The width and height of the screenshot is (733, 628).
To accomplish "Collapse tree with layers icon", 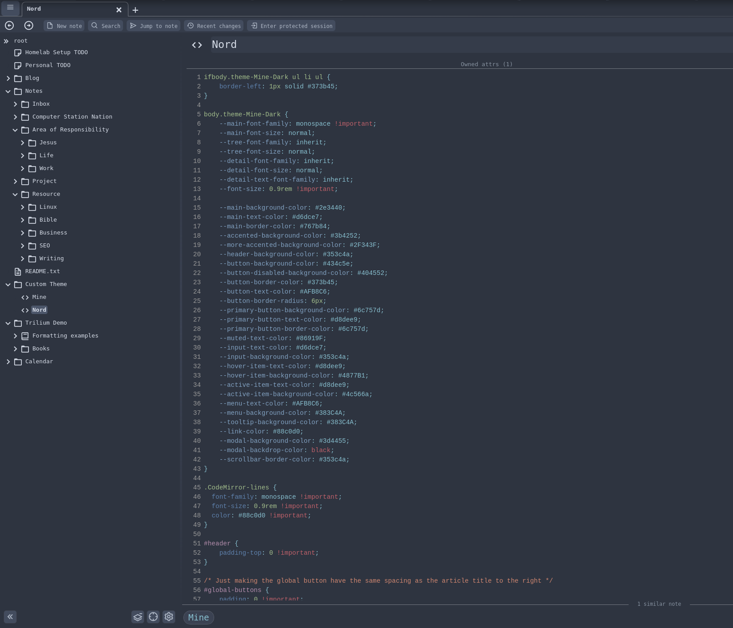I will click(138, 617).
